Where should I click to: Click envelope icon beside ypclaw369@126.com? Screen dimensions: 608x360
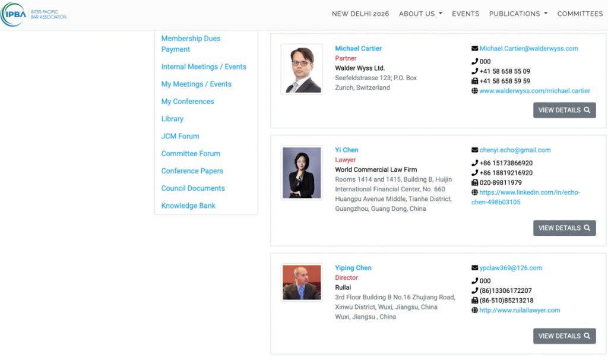click(x=474, y=268)
